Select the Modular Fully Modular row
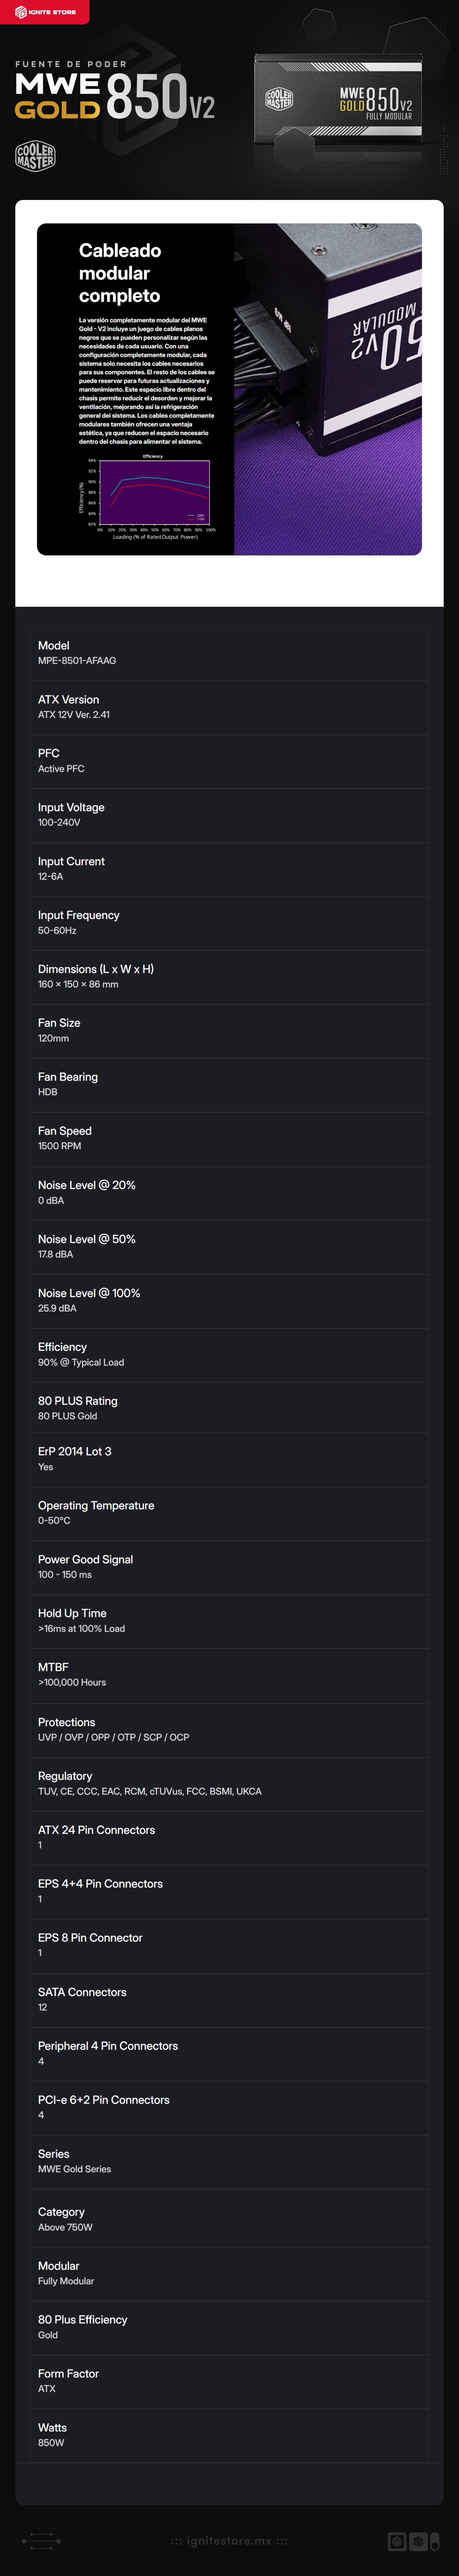459x2576 pixels. pyautogui.click(x=229, y=2275)
